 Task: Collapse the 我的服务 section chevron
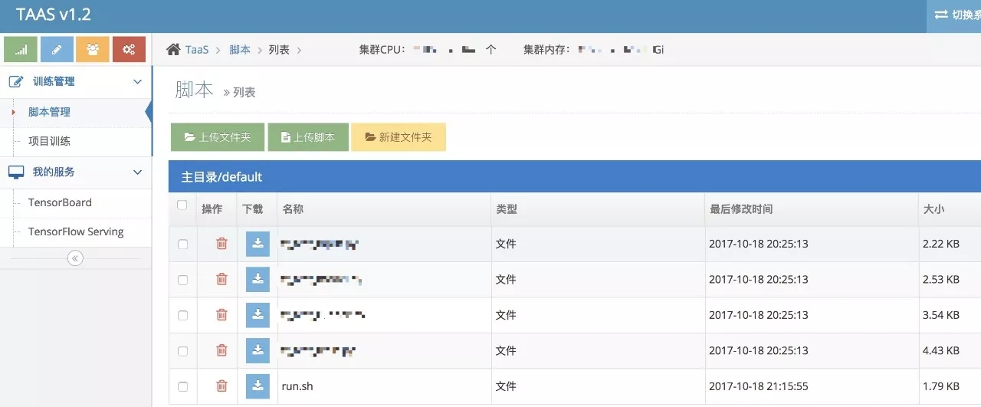(x=138, y=172)
